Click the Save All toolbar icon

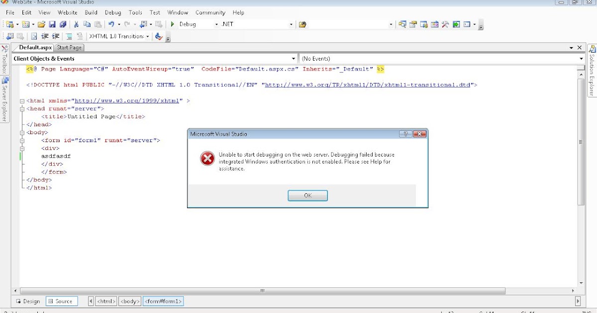coord(62,24)
